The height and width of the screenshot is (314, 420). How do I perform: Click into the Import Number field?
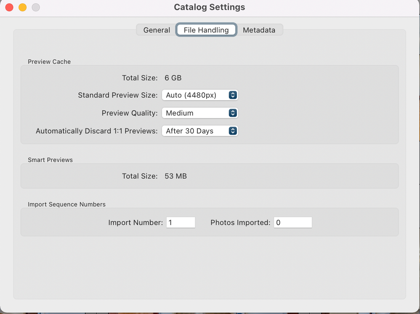click(181, 223)
